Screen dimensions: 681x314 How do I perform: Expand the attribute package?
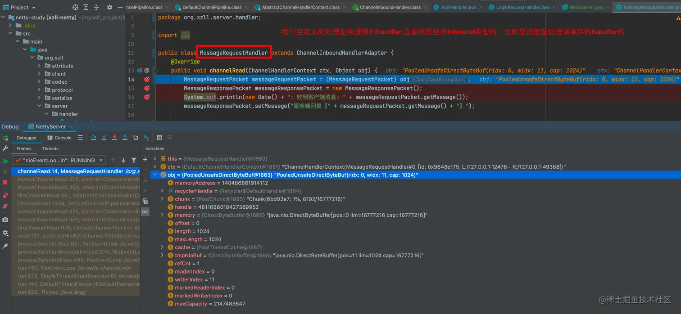click(x=40, y=66)
